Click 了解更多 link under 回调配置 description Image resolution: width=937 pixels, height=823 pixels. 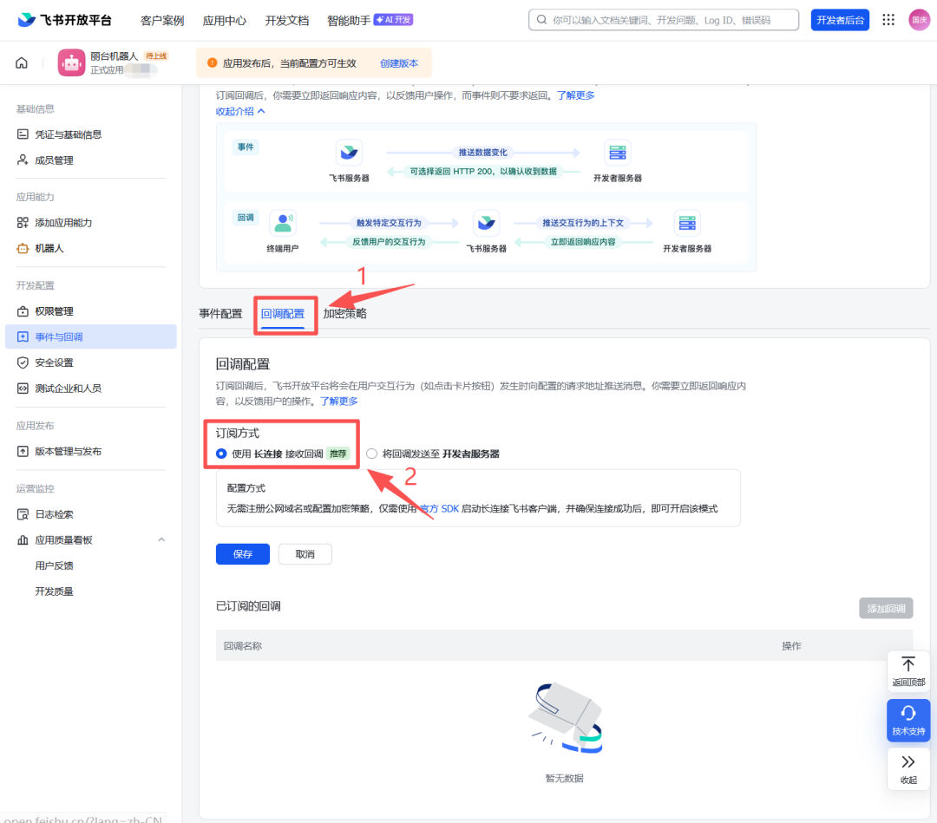[339, 402]
